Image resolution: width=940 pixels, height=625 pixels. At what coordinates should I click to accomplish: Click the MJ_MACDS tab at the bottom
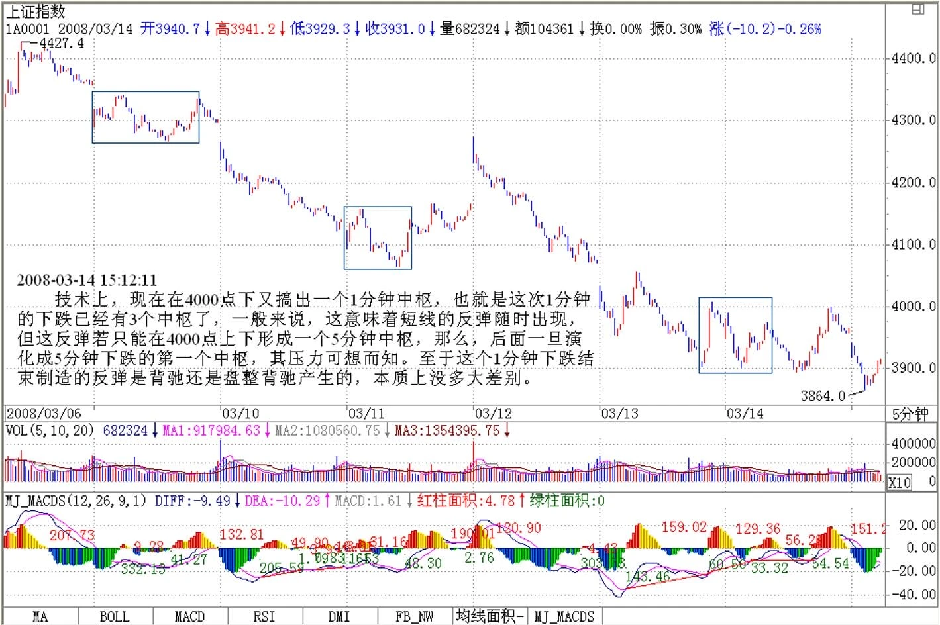[564, 616]
